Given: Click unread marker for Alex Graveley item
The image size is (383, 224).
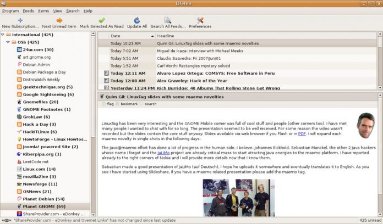Looking at the screenshot, I should click(x=106, y=81).
